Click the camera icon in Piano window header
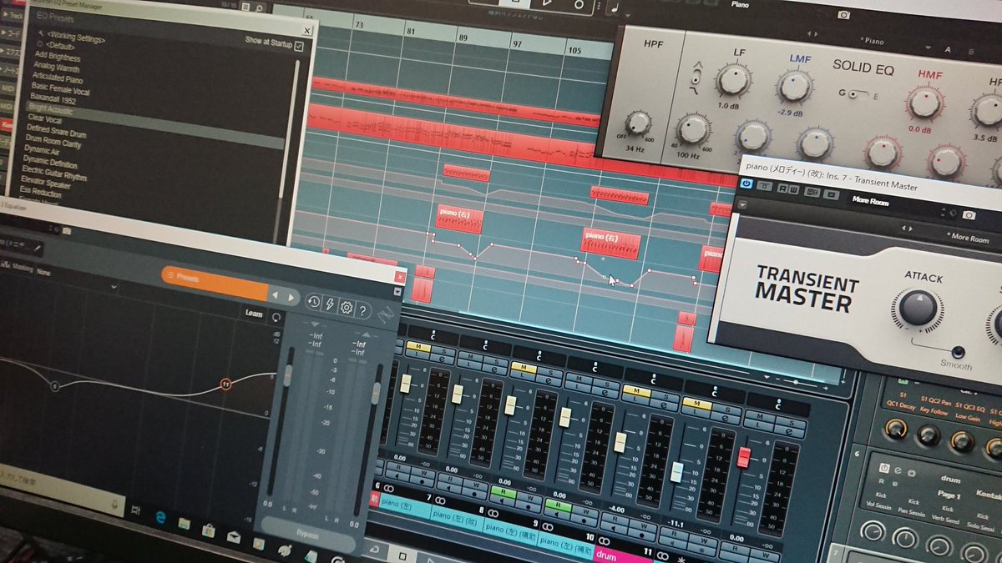Screen dimensions: 1002x563 pos(843,14)
